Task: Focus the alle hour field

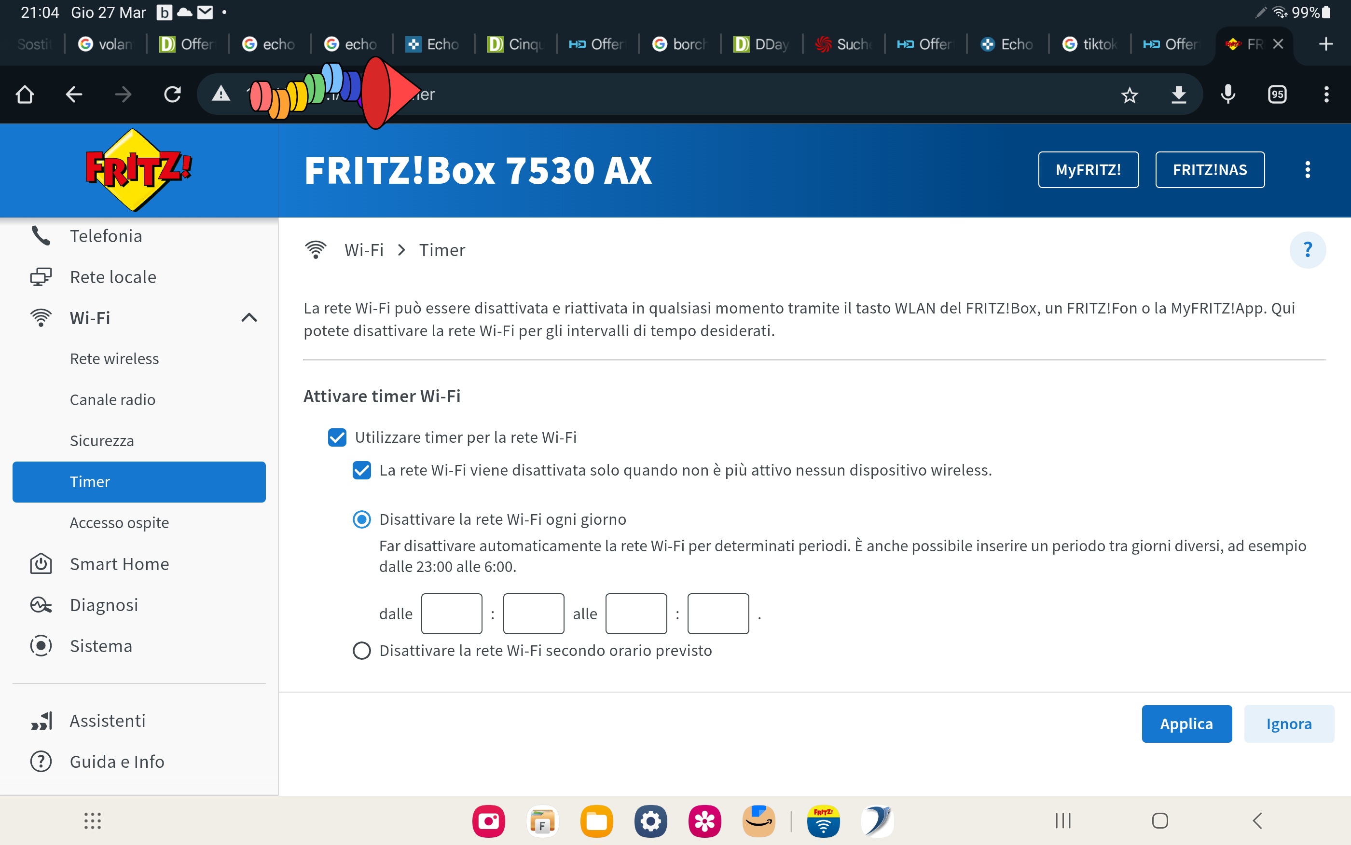Action: 635,613
